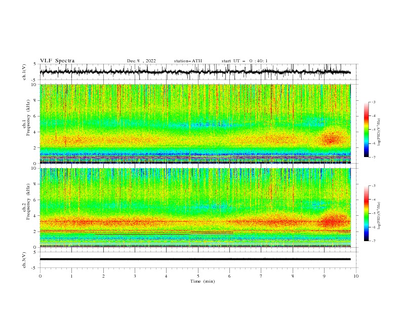
Task: Click the ch.1 spectrogram color scale bar
Action: [x=366, y=130]
